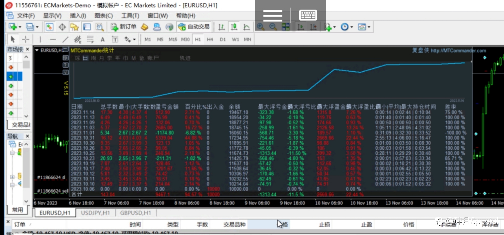Expand the templates dropdown arrow

[369, 27]
